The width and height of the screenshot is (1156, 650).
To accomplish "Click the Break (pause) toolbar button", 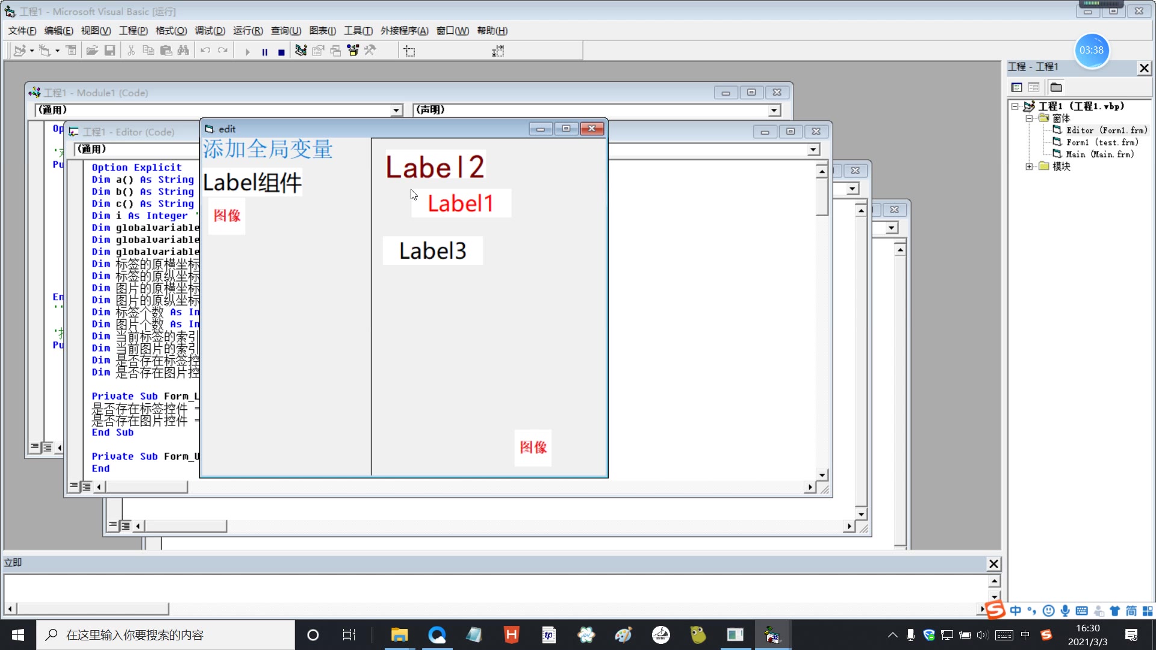I will pos(265,52).
